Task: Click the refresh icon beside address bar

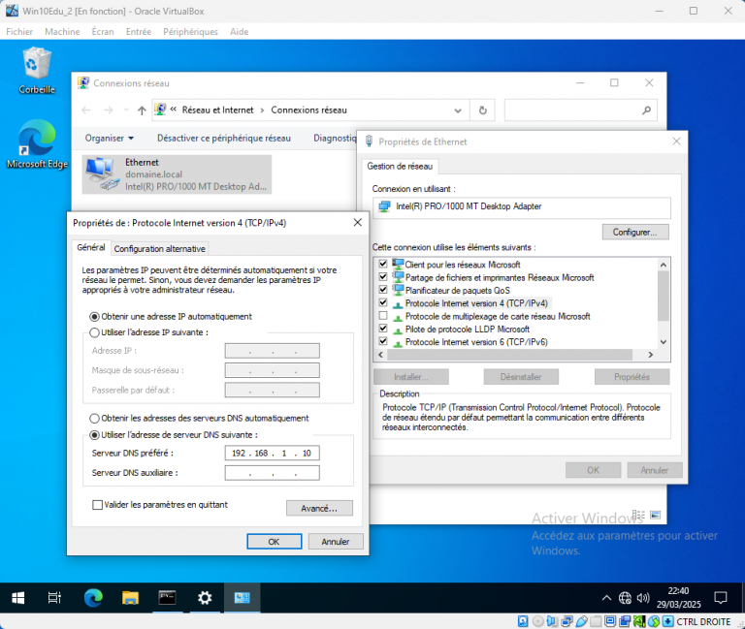Action: [483, 110]
